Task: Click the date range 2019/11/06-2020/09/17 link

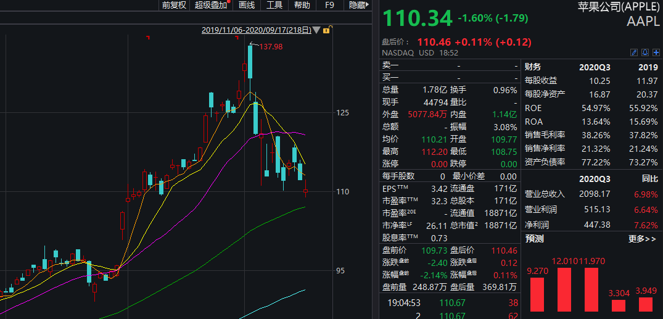Action: (x=256, y=30)
